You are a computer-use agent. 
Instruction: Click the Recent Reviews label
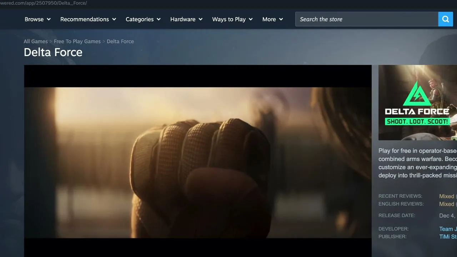pyautogui.click(x=400, y=196)
